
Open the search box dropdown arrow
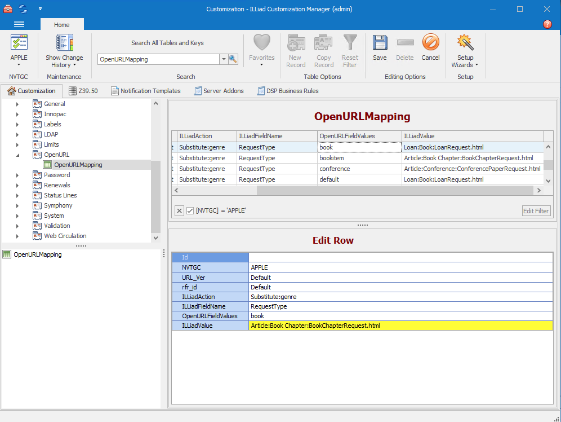click(223, 59)
